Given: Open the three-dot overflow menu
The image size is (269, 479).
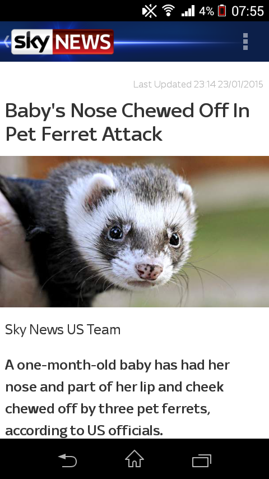Looking at the screenshot, I should (245, 42).
